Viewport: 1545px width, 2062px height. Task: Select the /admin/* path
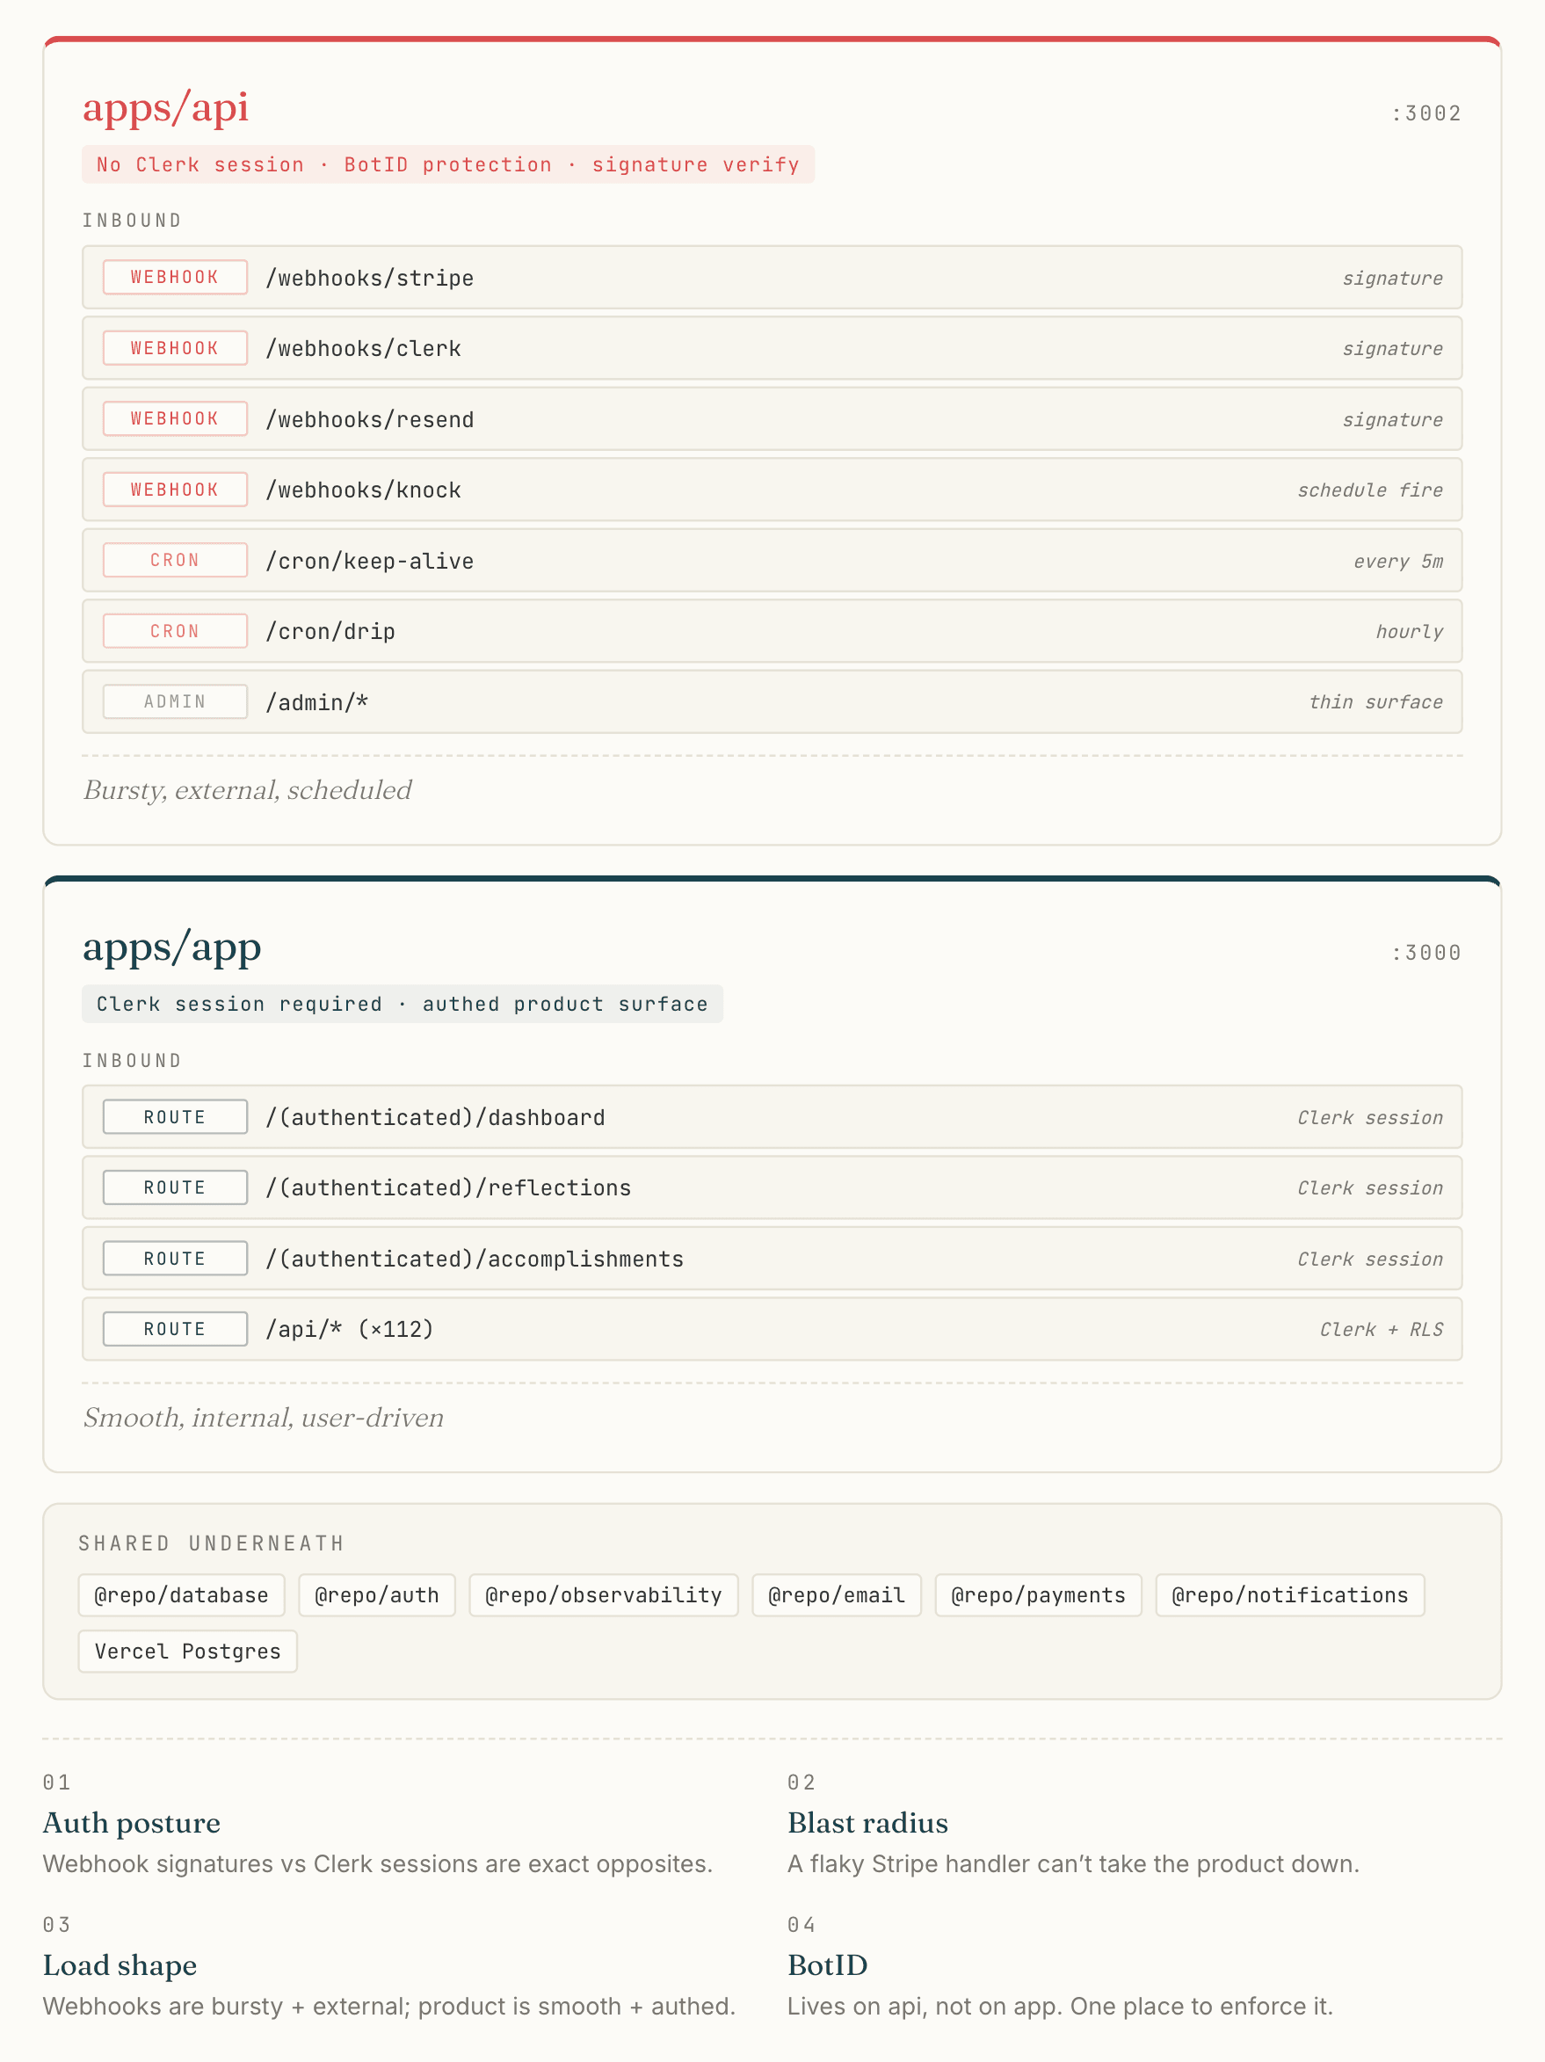pyautogui.click(x=318, y=703)
